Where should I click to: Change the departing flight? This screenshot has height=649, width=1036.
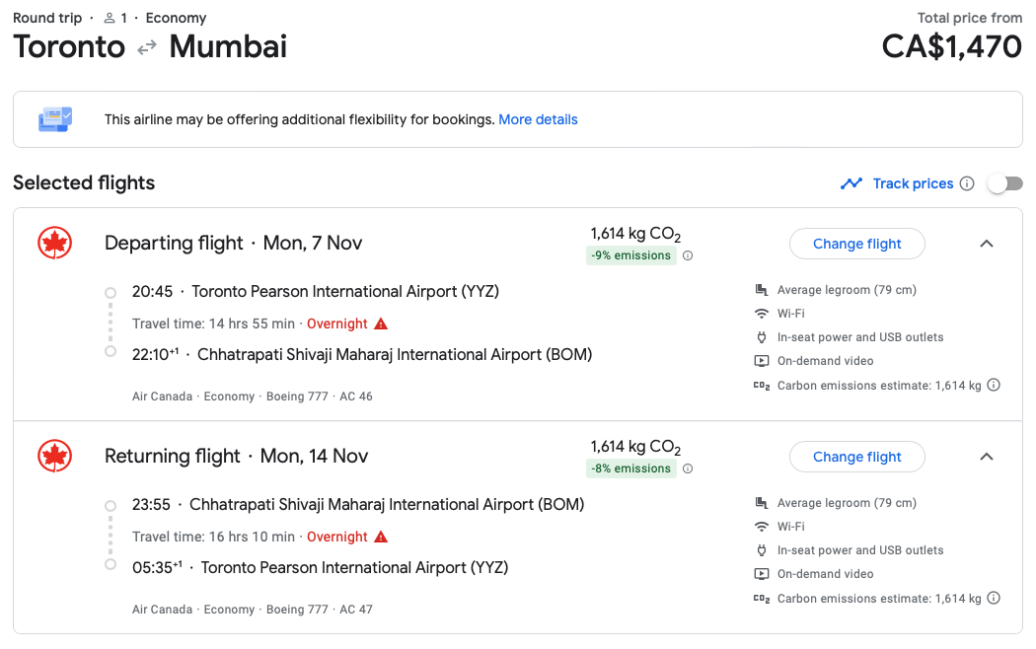tap(856, 244)
